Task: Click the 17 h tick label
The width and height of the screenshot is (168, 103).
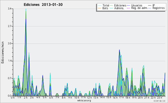Action: pos(121,97)
